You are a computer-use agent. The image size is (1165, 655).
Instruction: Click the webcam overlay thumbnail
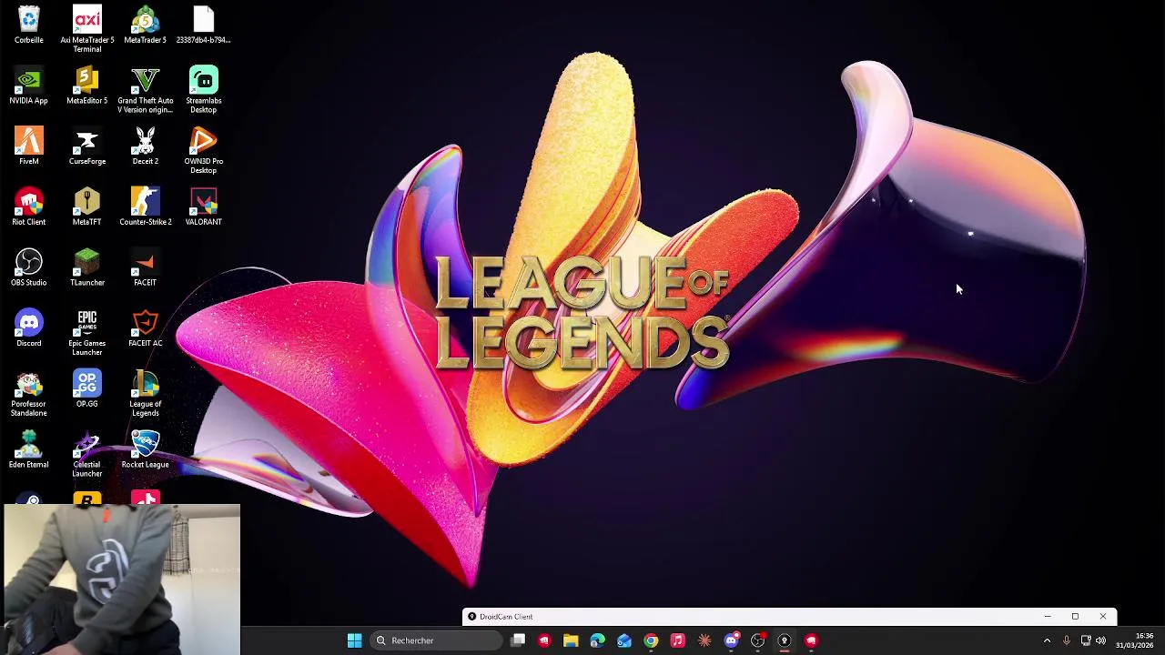pos(122,579)
